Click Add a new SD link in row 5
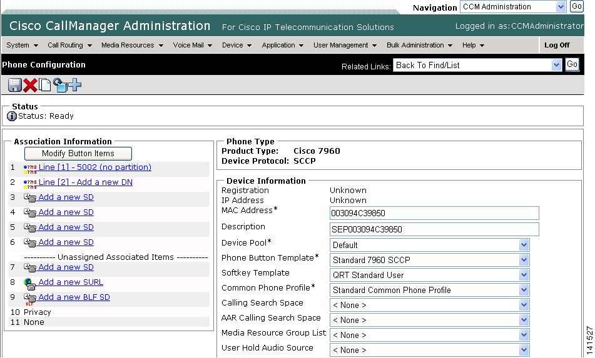This screenshot has width=595, height=358. click(66, 227)
